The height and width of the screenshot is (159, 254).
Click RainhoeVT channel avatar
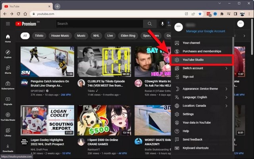coord(81,142)
